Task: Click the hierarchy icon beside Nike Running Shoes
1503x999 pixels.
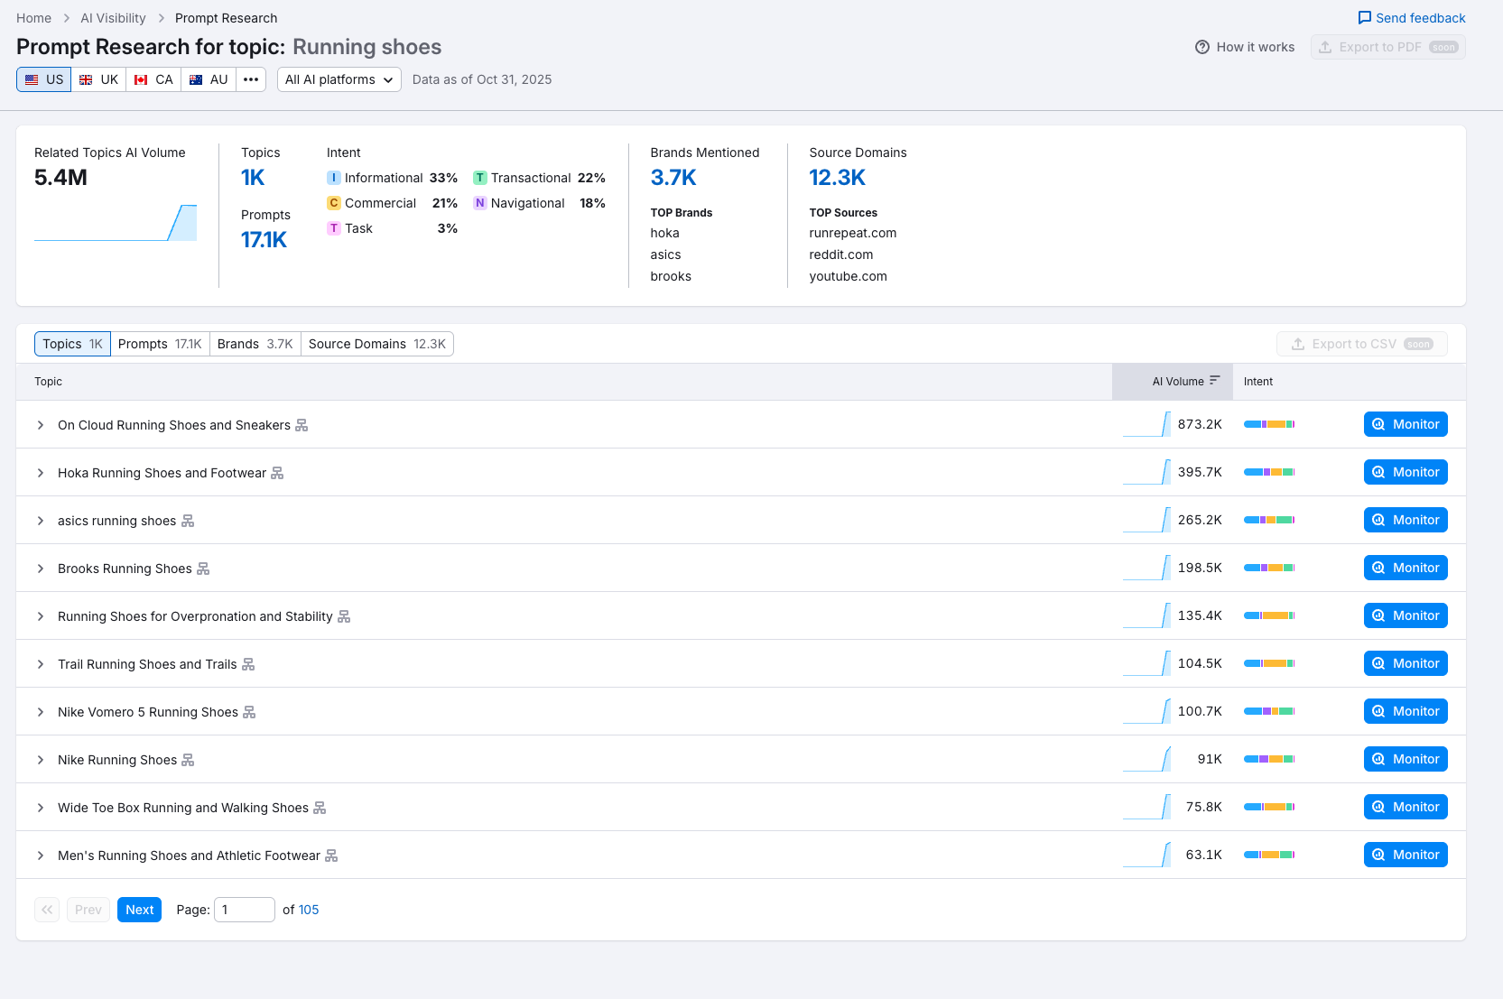Action: click(x=188, y=760)
